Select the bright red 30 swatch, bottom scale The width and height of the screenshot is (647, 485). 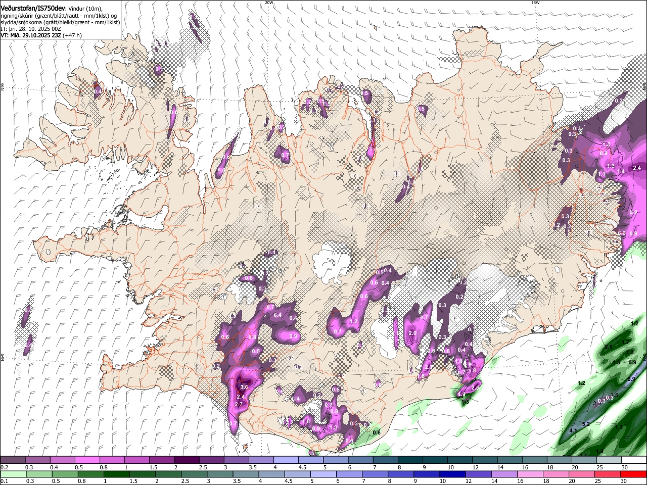pos(634,474)
